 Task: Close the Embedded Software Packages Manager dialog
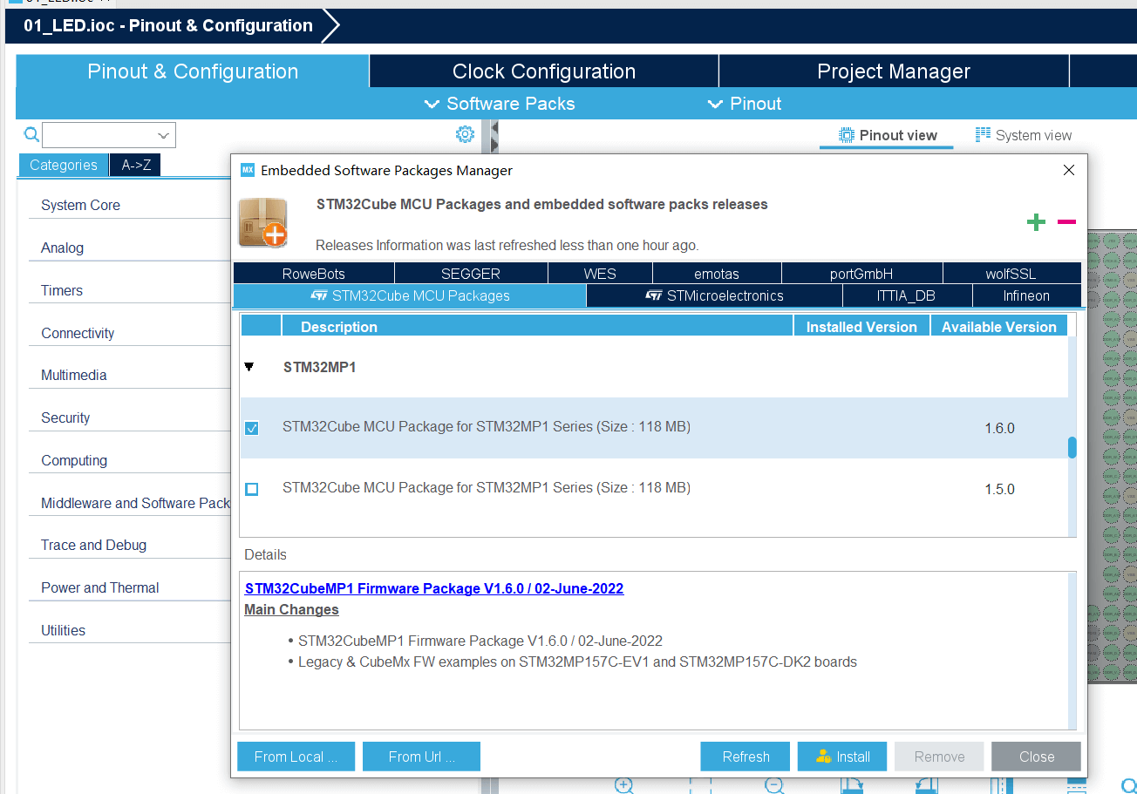point(1069,170)
